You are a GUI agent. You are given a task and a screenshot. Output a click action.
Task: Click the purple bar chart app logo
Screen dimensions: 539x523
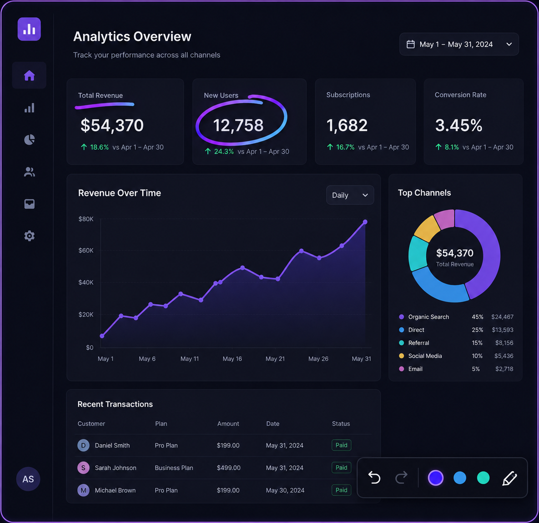[x=29, y=29]
